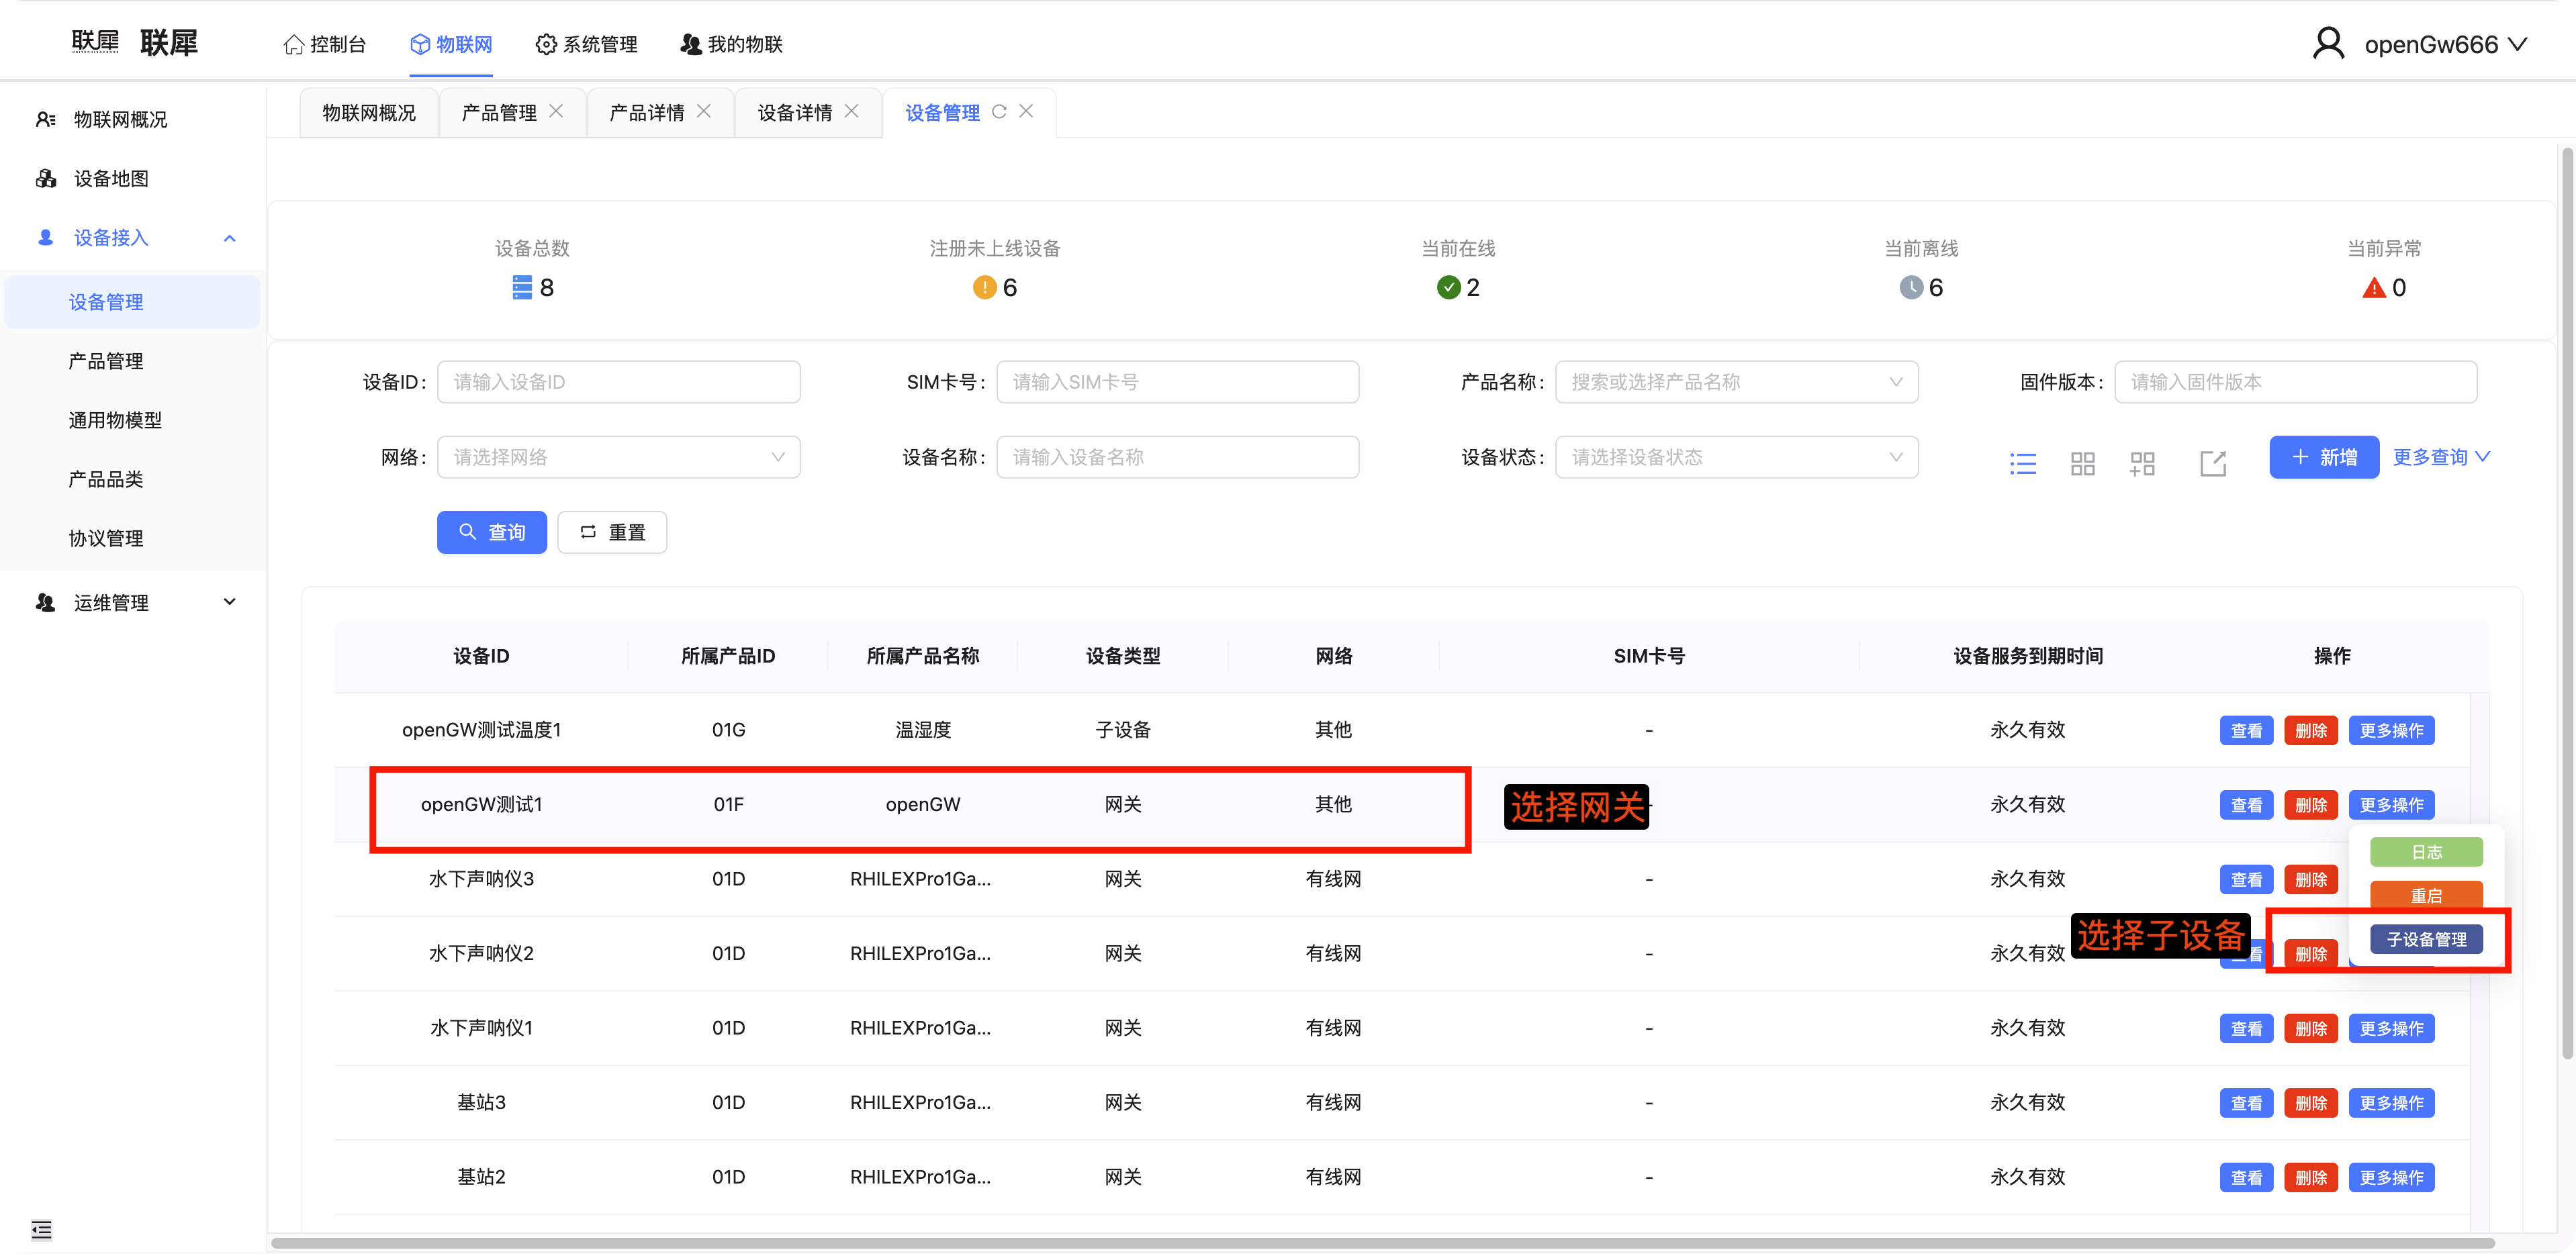Click the collapse sidebar icon at bottom left
Viewport: 2576px width, 1254px height.
click(x=41, y=1229)
